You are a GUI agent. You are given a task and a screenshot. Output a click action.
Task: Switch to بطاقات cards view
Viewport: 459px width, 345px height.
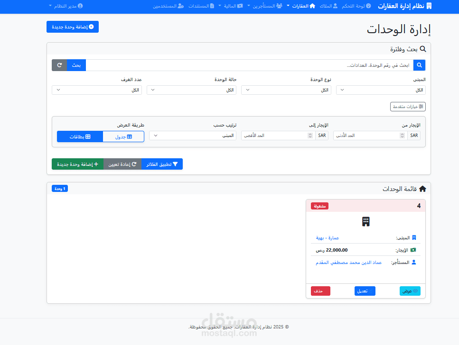(x=80, y=136)
